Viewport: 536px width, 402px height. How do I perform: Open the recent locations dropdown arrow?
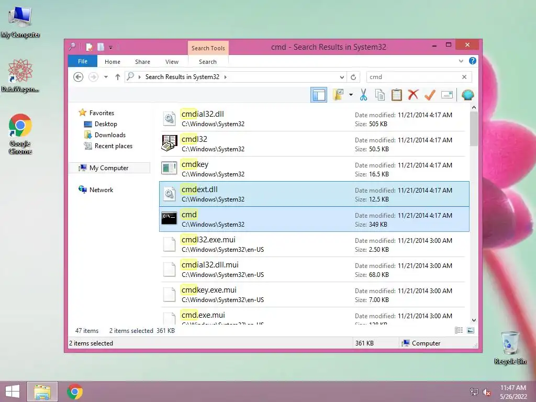(106, 77)
